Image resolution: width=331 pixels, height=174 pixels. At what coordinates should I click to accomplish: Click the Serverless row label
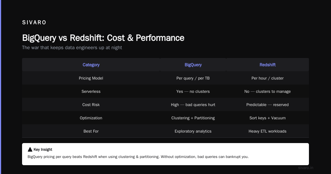click(91, 91)
